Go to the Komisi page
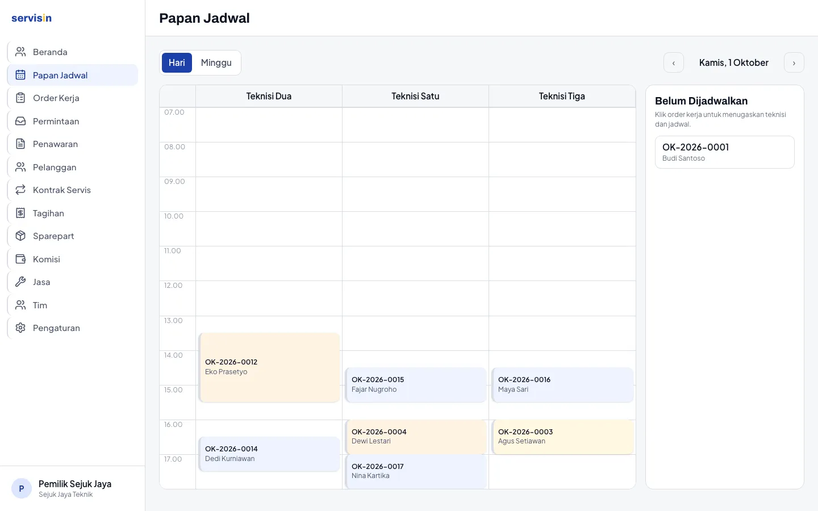The image size is (818, 511). [x=73, y=259]
